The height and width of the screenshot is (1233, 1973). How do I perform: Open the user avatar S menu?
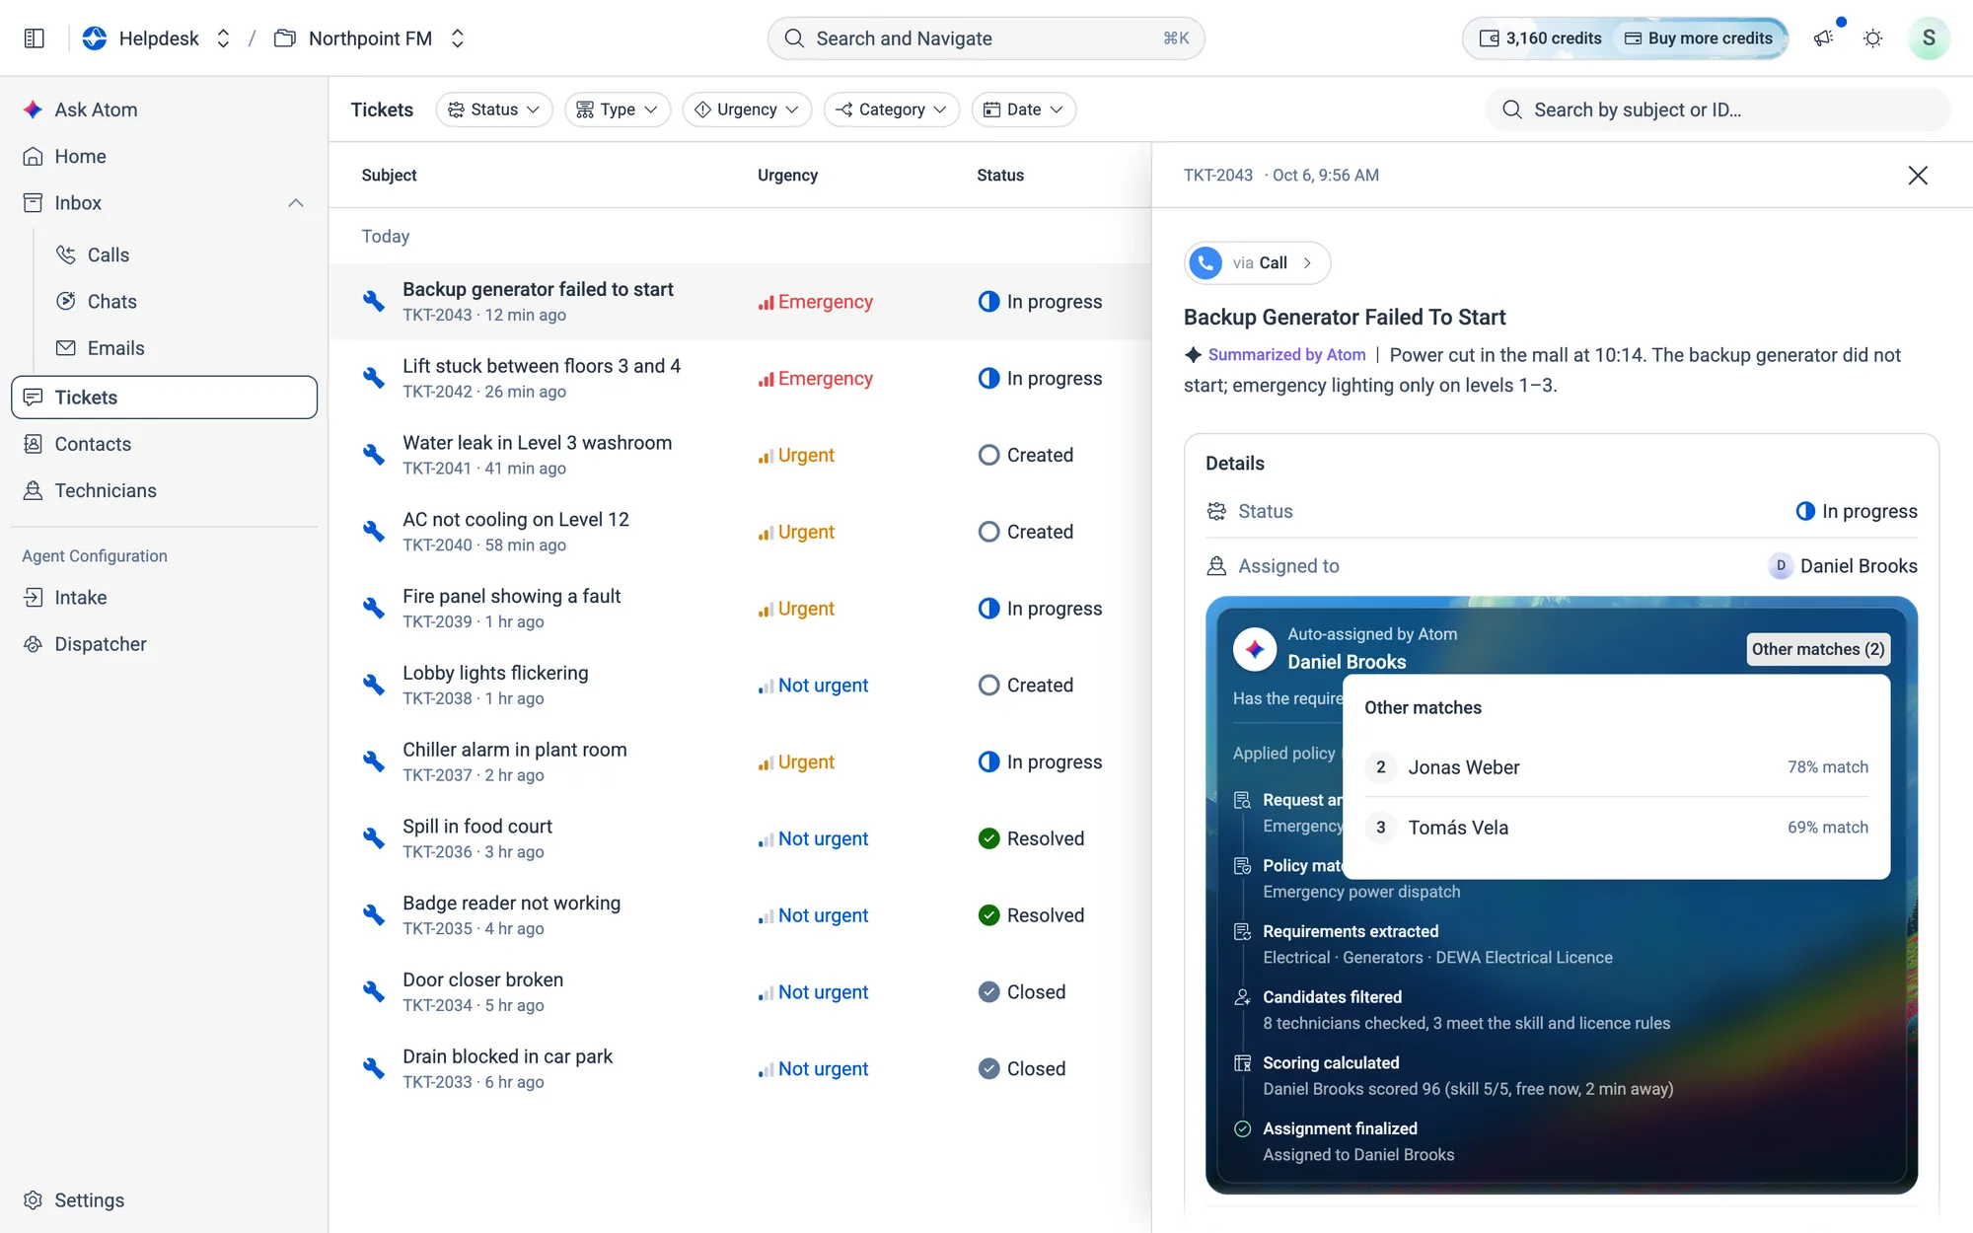(x=1928, y=38)
